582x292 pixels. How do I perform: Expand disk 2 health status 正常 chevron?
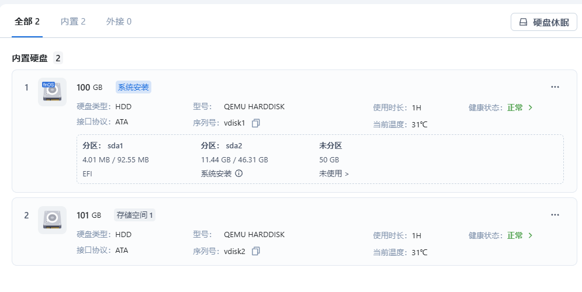pyautogui.click(x=531, y=235)
